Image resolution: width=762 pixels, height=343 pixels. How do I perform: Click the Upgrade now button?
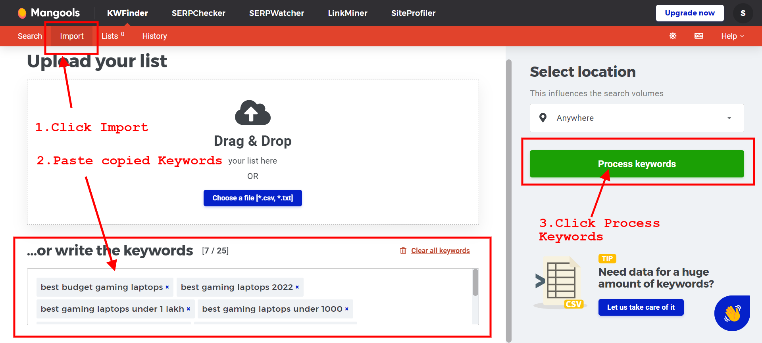690,13
